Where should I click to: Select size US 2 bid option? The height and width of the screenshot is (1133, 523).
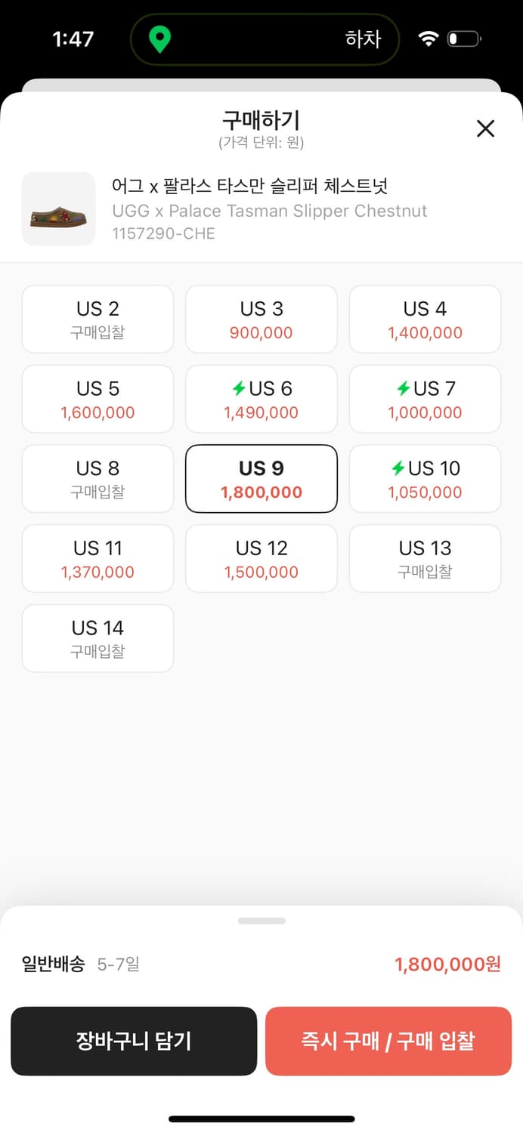[x=97, y=319]
